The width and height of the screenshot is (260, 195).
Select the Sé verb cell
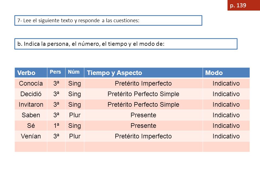coord(31,125)
